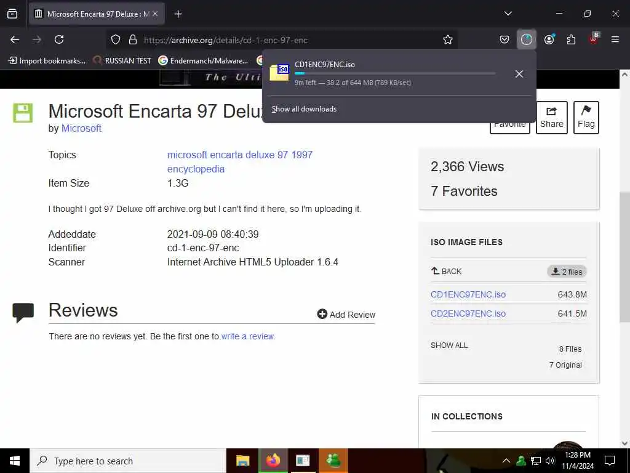
Task: Click the 7 Favorites text
Action: tap(464, 191)
